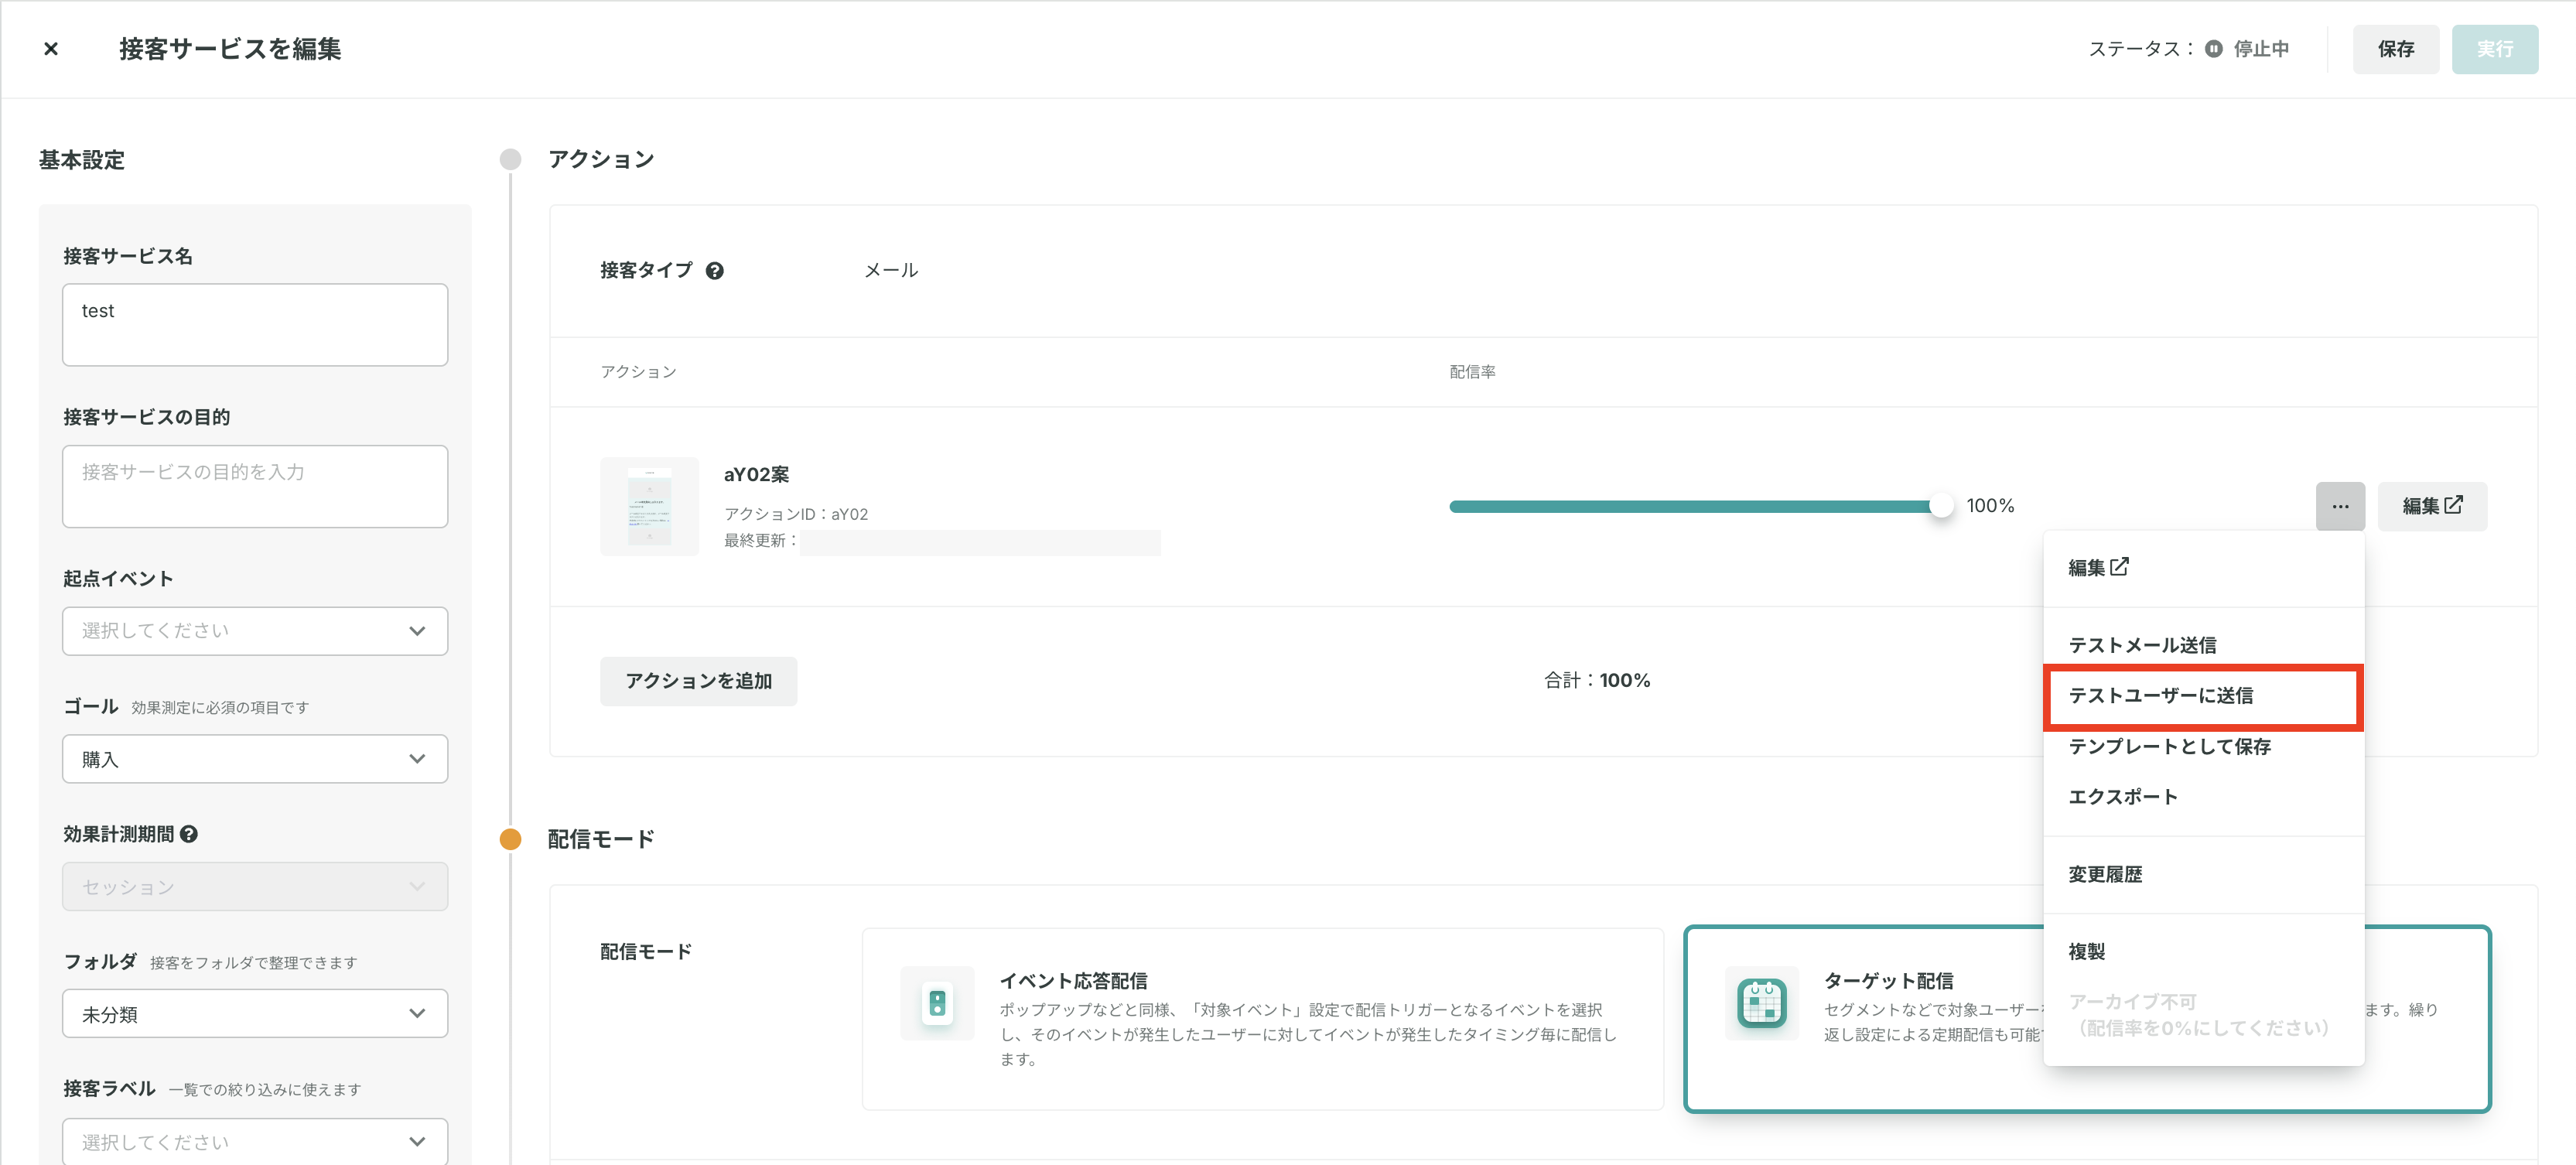Click the X close icon at top-left

[x=51, y=49]
